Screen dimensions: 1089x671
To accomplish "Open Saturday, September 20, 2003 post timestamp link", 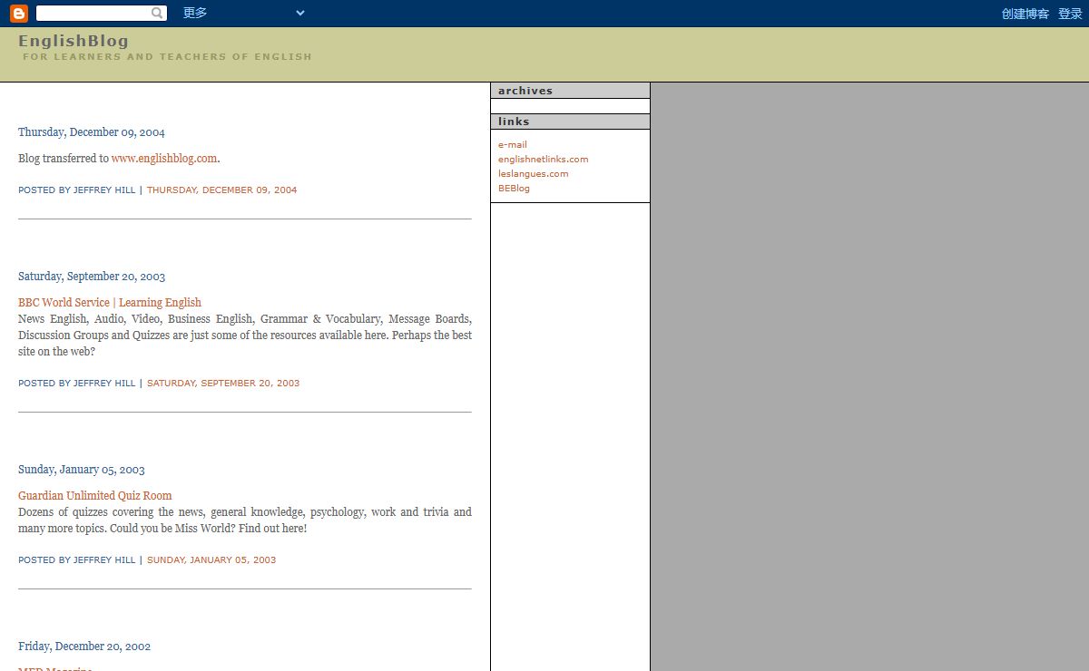I will pos(223,384).
